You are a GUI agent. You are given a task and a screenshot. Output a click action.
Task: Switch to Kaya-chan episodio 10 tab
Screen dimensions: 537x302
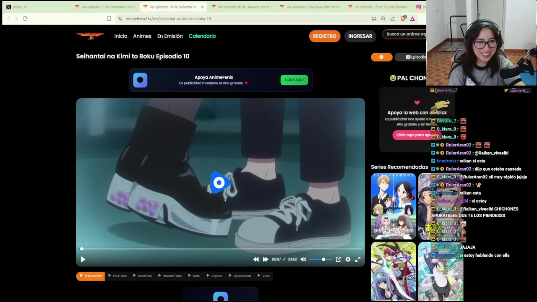coord(310,7)
